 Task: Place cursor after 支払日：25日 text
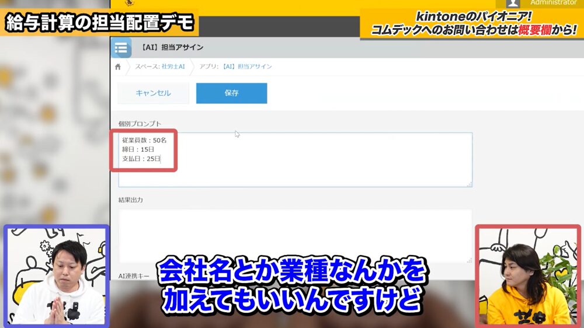(x=161, y=159)
